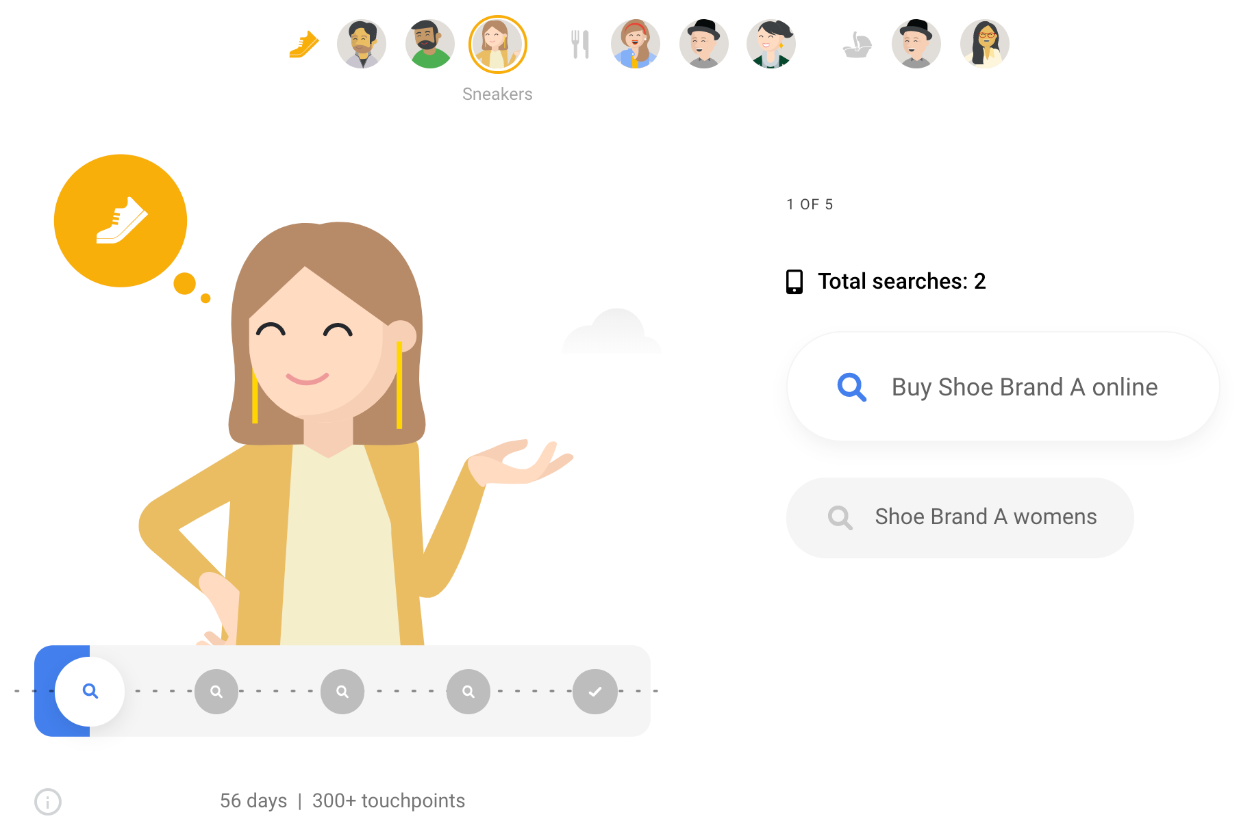Screen dimensions: 1252x821
Task: Click the '56 days | 300+ touchpoints' text
Action: (x=342, y=800)
